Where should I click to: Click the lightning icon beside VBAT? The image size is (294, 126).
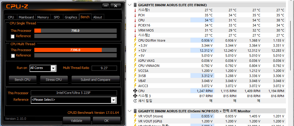[x=135, y=81]
